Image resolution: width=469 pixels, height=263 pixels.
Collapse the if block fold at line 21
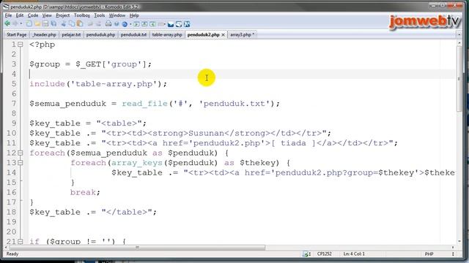click(20, 241)
